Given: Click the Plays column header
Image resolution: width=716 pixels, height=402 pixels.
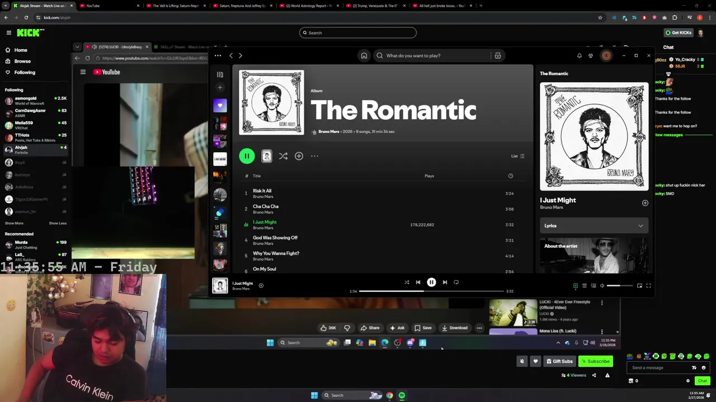Looking at the screenshot, I should coord(429,176).
